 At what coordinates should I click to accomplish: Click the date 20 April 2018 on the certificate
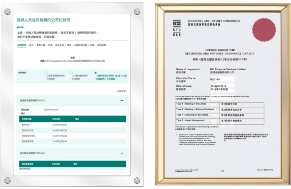[218, 86]
